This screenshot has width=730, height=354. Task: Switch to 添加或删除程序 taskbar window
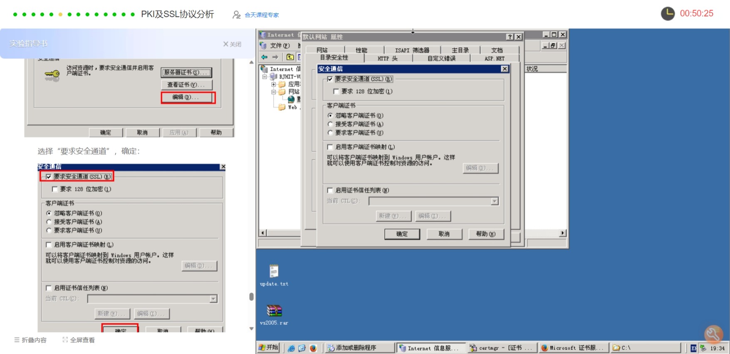(x=360, y=348)
